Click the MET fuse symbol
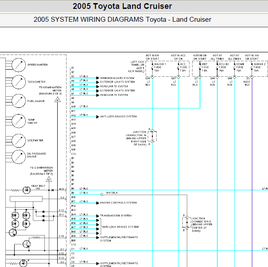This screenshot has width=268, height=267. [200, 67]
